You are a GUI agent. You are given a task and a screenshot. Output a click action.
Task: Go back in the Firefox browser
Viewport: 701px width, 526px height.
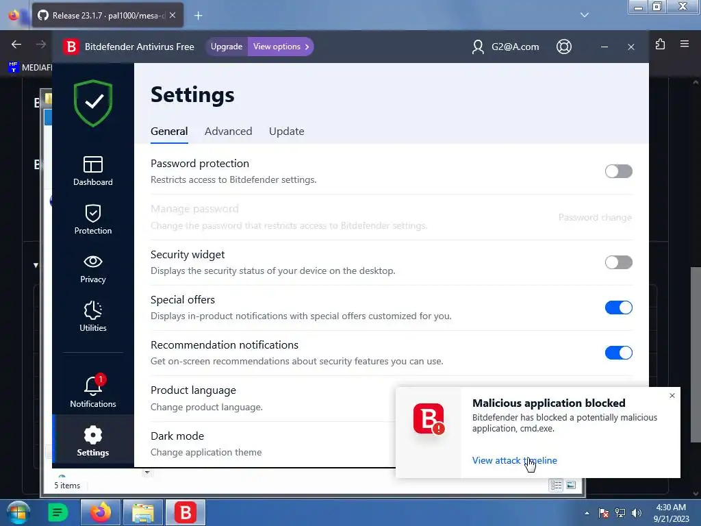pyautogui.click(x=16, y=45)
